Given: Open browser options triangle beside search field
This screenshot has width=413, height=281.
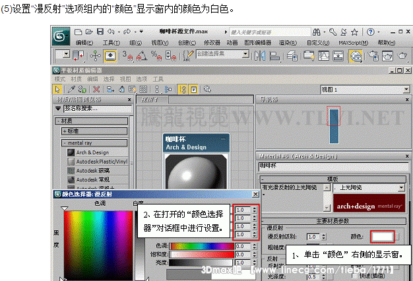Looking at the screenshot, I should point(58,108).
